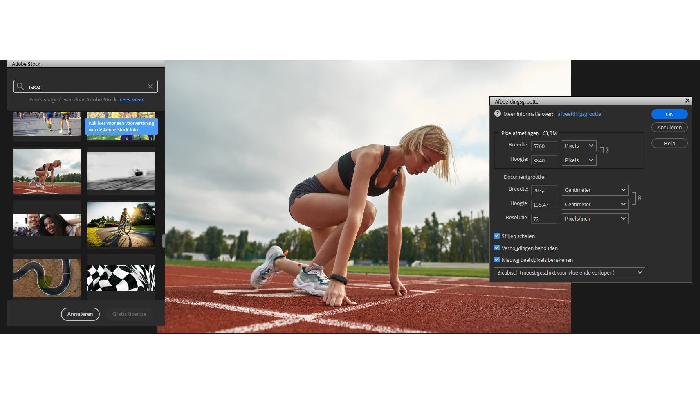Click the pixel Breedte field showing 5760
Viewport: 700px width, 394px height.
(x=544, y=146)
